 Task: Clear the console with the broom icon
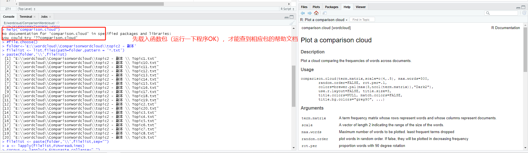[x=292, y=23]
